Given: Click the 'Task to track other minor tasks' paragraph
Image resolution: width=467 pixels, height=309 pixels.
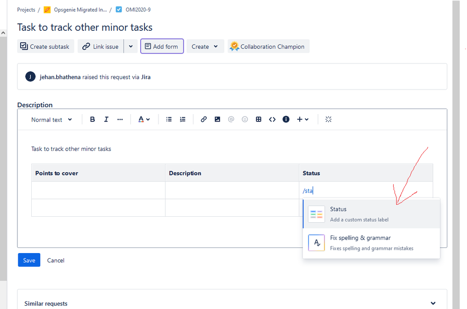Looking at the screenshot, I should coord(71,149).
